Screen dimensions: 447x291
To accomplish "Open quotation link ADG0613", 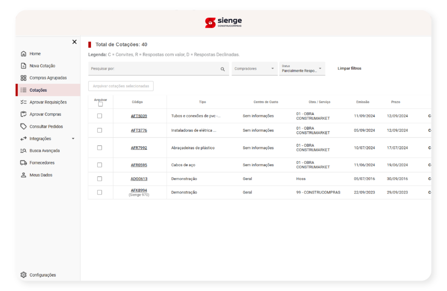I will point(139,179).
